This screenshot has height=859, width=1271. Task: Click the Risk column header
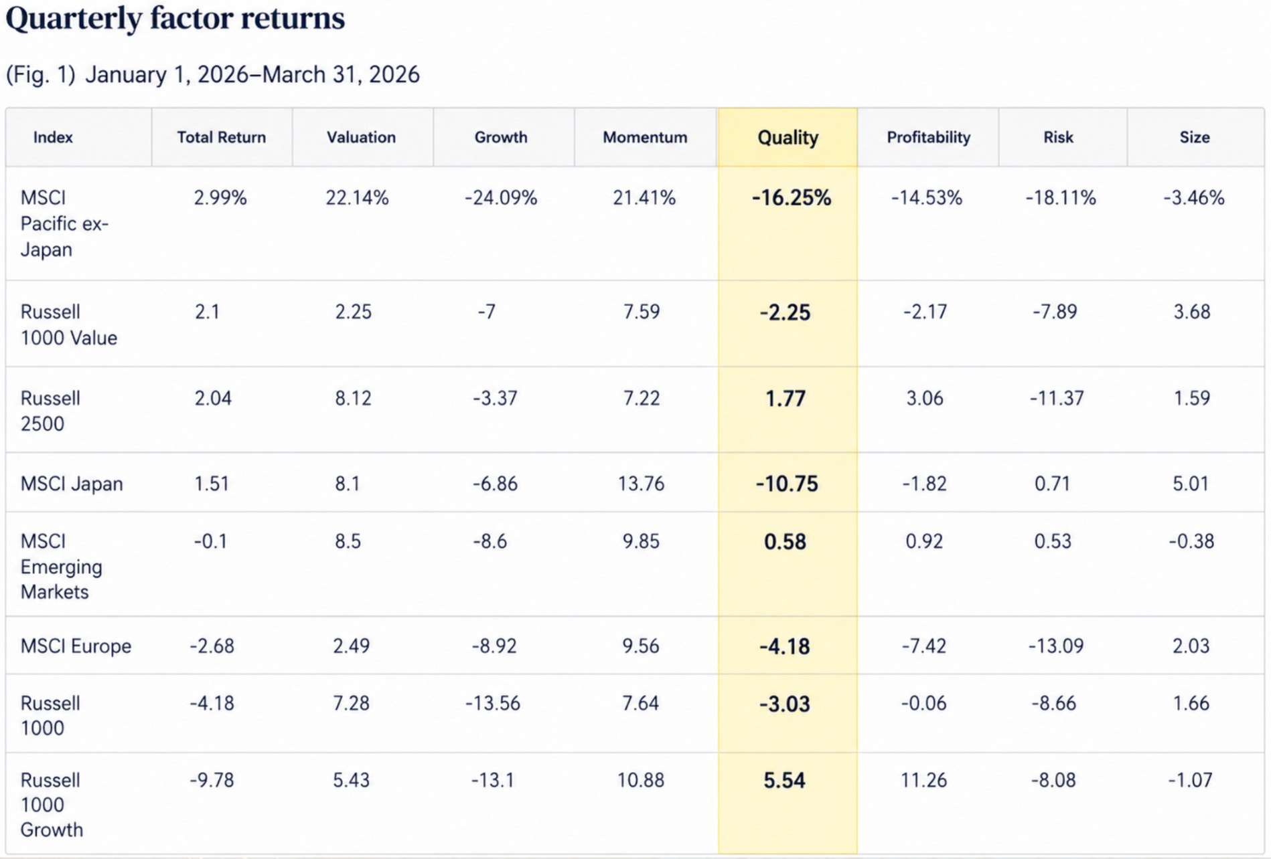[1058, 137]
